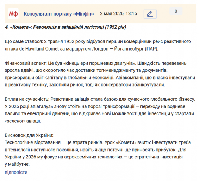200x181 pixels.
Task: Click the comment rating counter showing 0
Action: (x=176, y=11)
